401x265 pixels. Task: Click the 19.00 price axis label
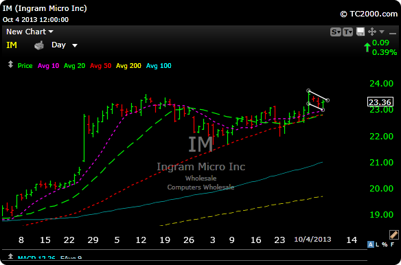click(x=381, y=215)
